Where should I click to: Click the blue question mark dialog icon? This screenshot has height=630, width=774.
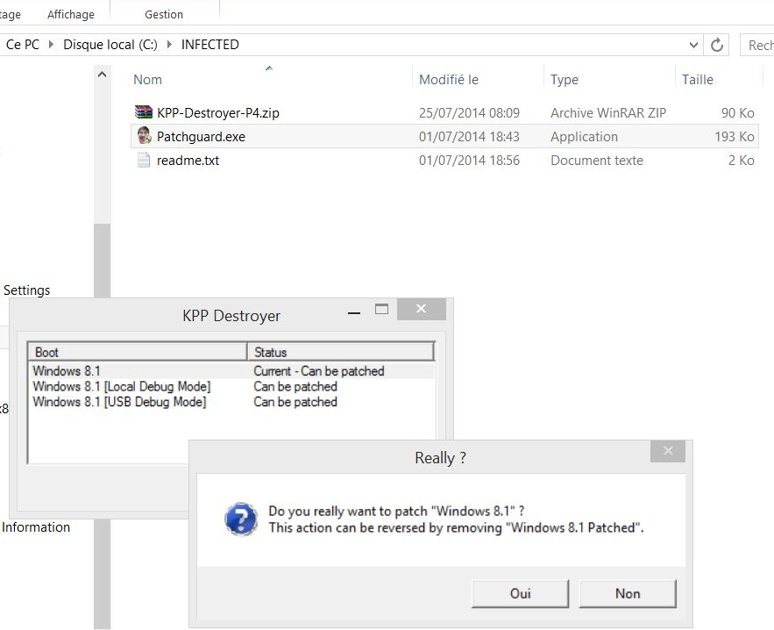click(x=240, y=519)
